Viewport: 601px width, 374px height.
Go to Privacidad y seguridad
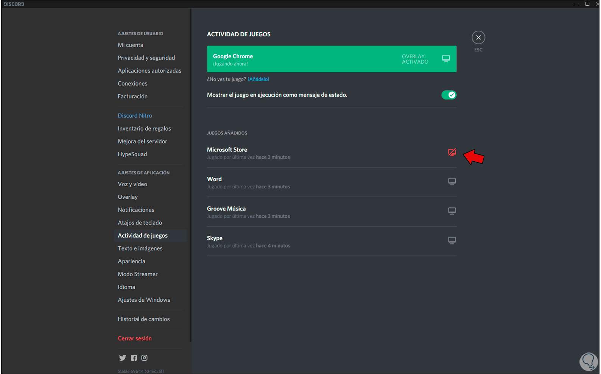click(146, 58)
